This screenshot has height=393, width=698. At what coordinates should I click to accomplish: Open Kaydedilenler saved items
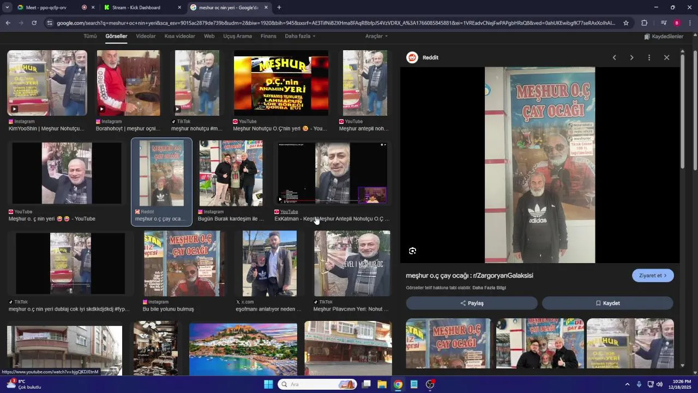[664, 37]
